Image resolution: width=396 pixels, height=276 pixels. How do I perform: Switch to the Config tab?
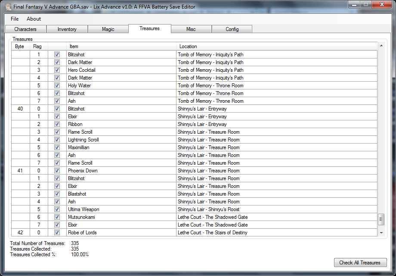tap(232, 29)
